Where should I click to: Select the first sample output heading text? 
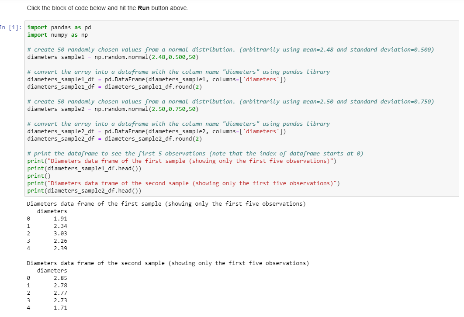point(166,203)
